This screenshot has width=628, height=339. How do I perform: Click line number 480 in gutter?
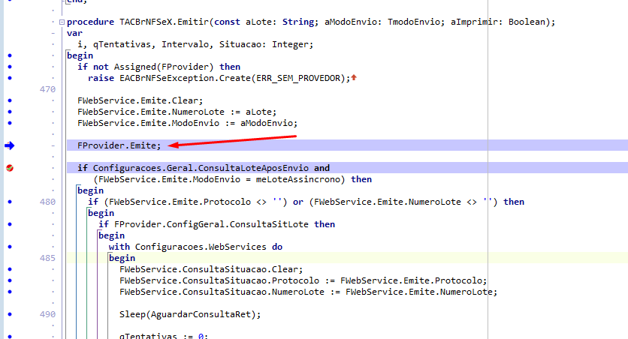pos(47,202)
